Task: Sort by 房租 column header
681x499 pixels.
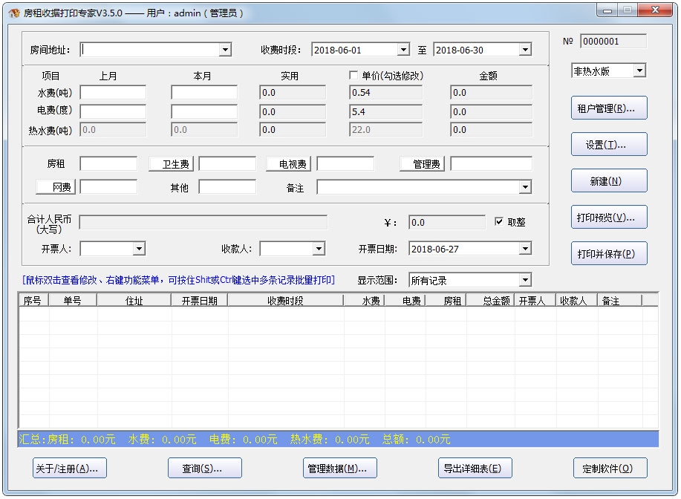Action: tap(446, 301)
